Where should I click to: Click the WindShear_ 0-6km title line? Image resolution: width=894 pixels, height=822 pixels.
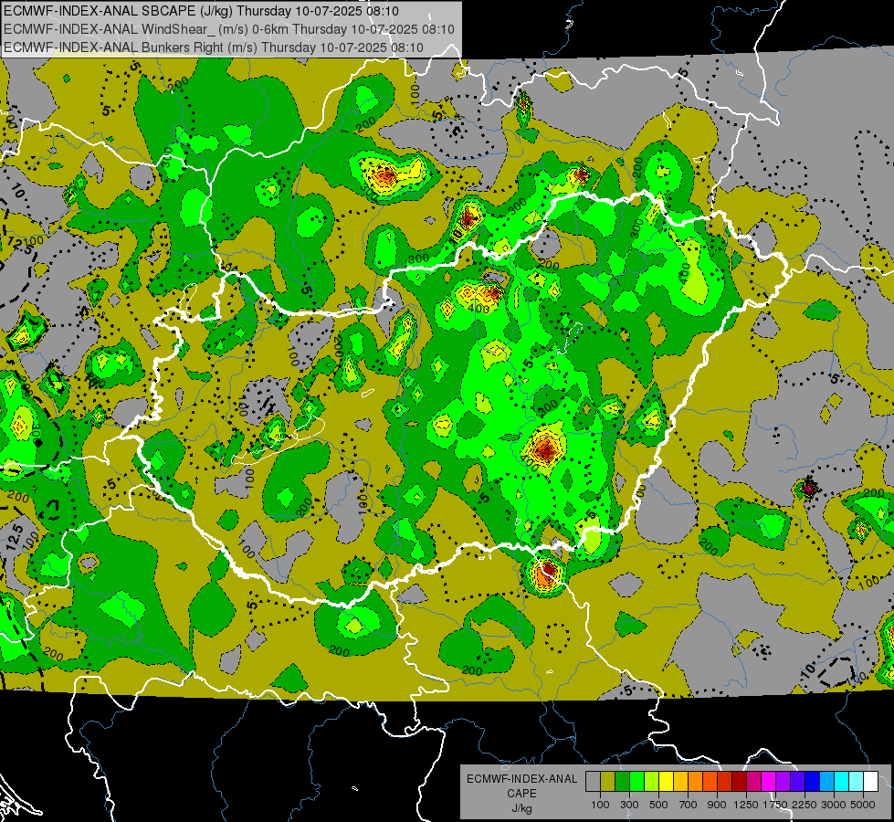pyautogui.click(x=229, y=29)
